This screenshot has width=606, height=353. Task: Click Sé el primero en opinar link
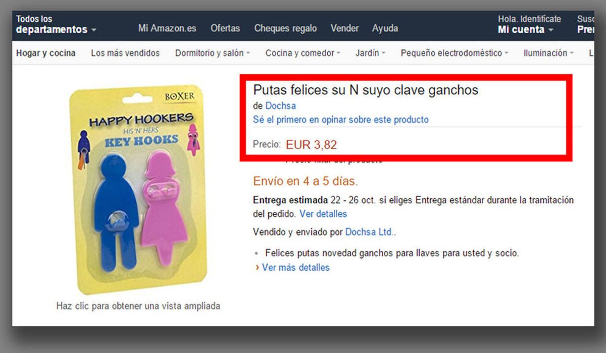(341, 120)
